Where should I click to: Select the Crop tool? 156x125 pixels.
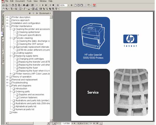tap(50, 9)
